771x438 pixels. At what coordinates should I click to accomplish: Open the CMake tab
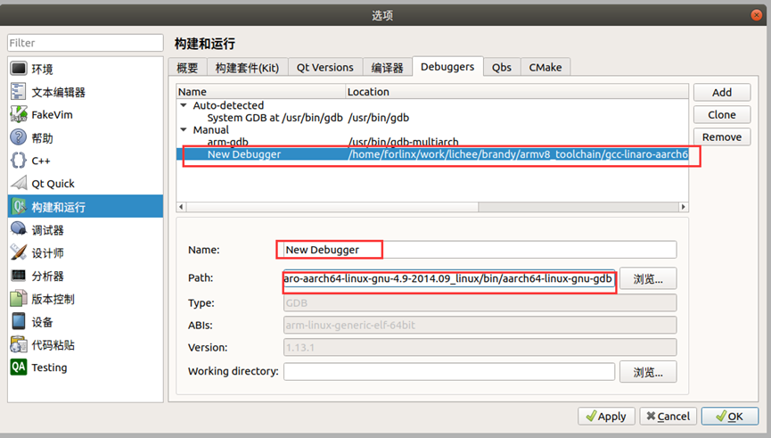(545, 68)
